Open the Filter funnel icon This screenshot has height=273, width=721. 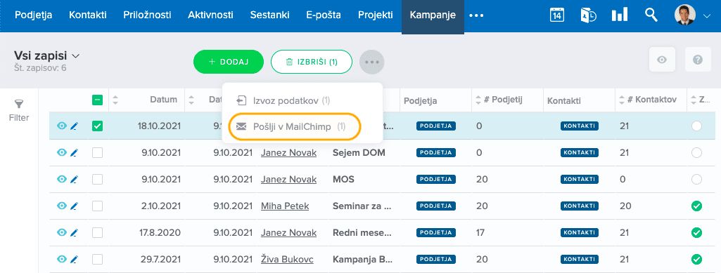pos(19,104)
